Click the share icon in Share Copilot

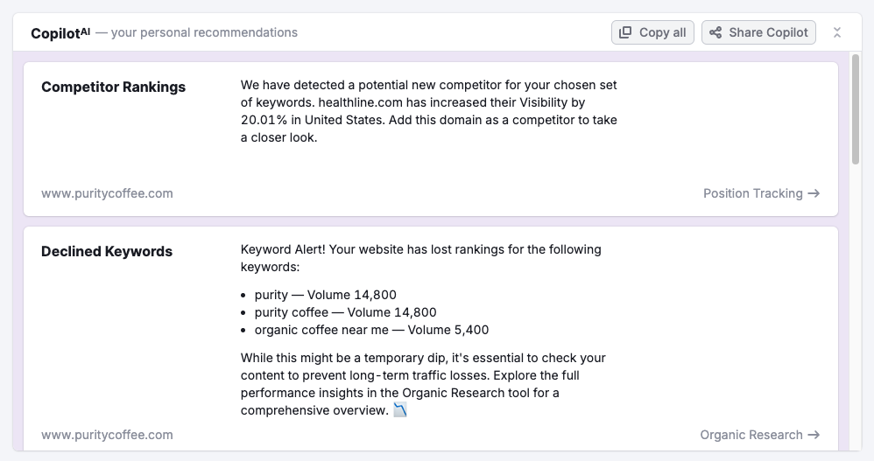pyautogui.click(x=715, y=32)
